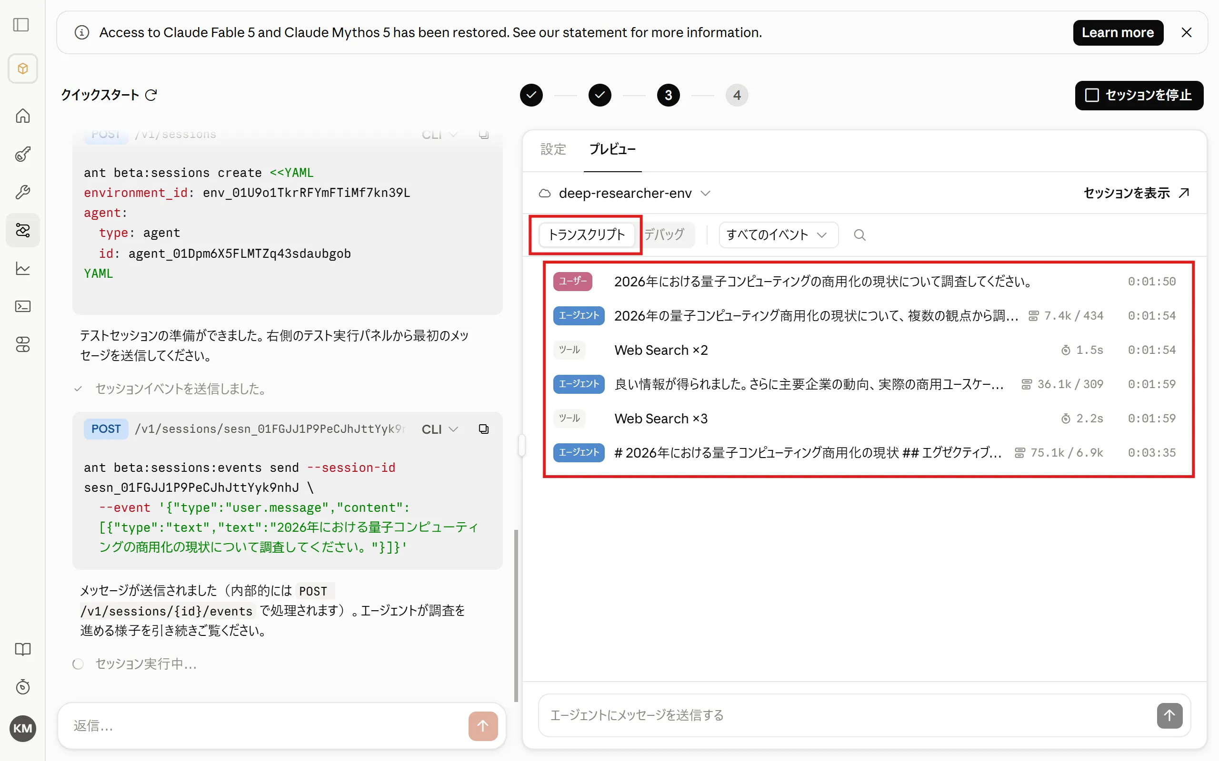Click the token icon beside 75.1k / 6.9k
Viewport: 1219px width, 761px height.
pos(1020,452)
